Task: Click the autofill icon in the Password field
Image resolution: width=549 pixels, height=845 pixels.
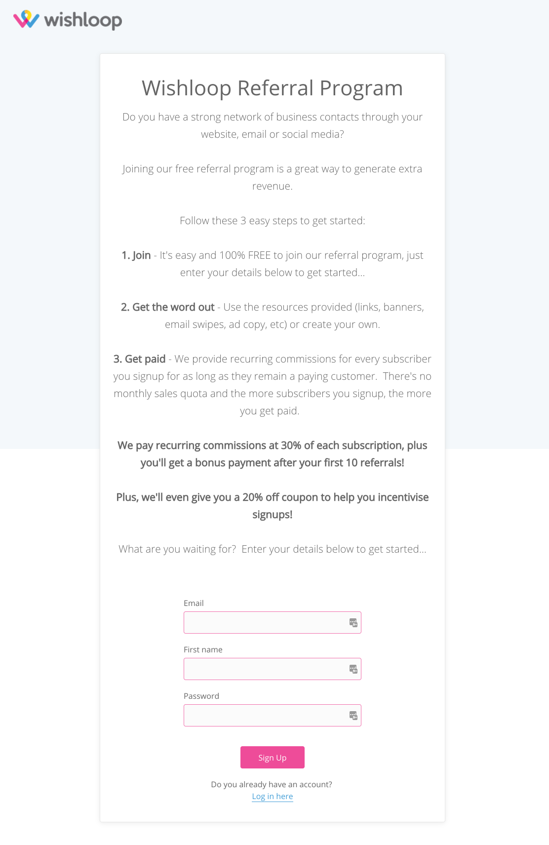Action: pyautogui.click(x=353, y=716)
